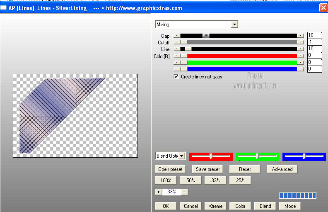Set preview zoom to 25%
This screenshot has width=328, height=212.
click(240, 180)
